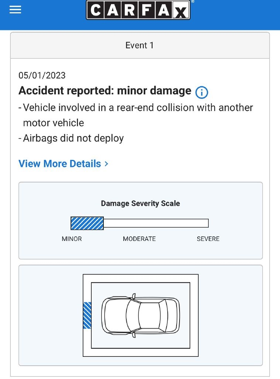280x379 pixels.
Task: Select the MINOR severity label
Action: pyautogui.click(x=72, y=239)
